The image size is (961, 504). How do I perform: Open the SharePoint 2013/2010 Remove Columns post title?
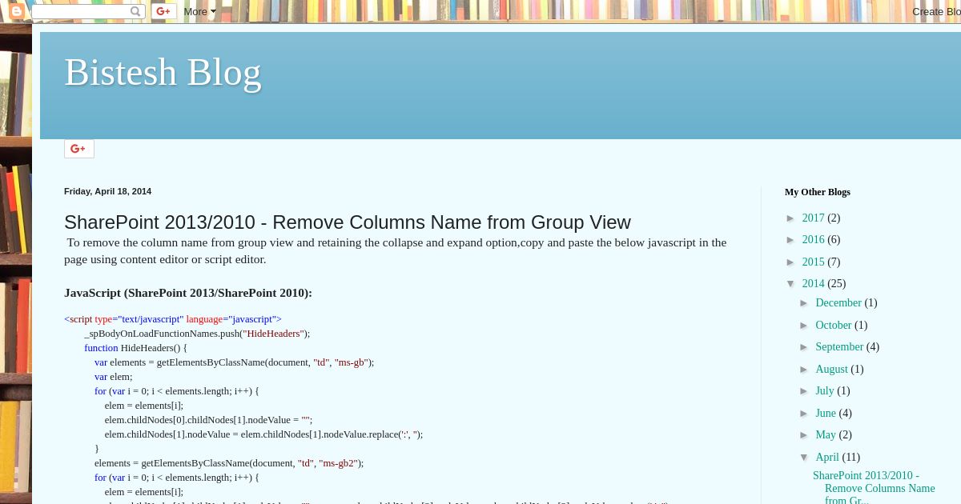(x=348, y=222)
